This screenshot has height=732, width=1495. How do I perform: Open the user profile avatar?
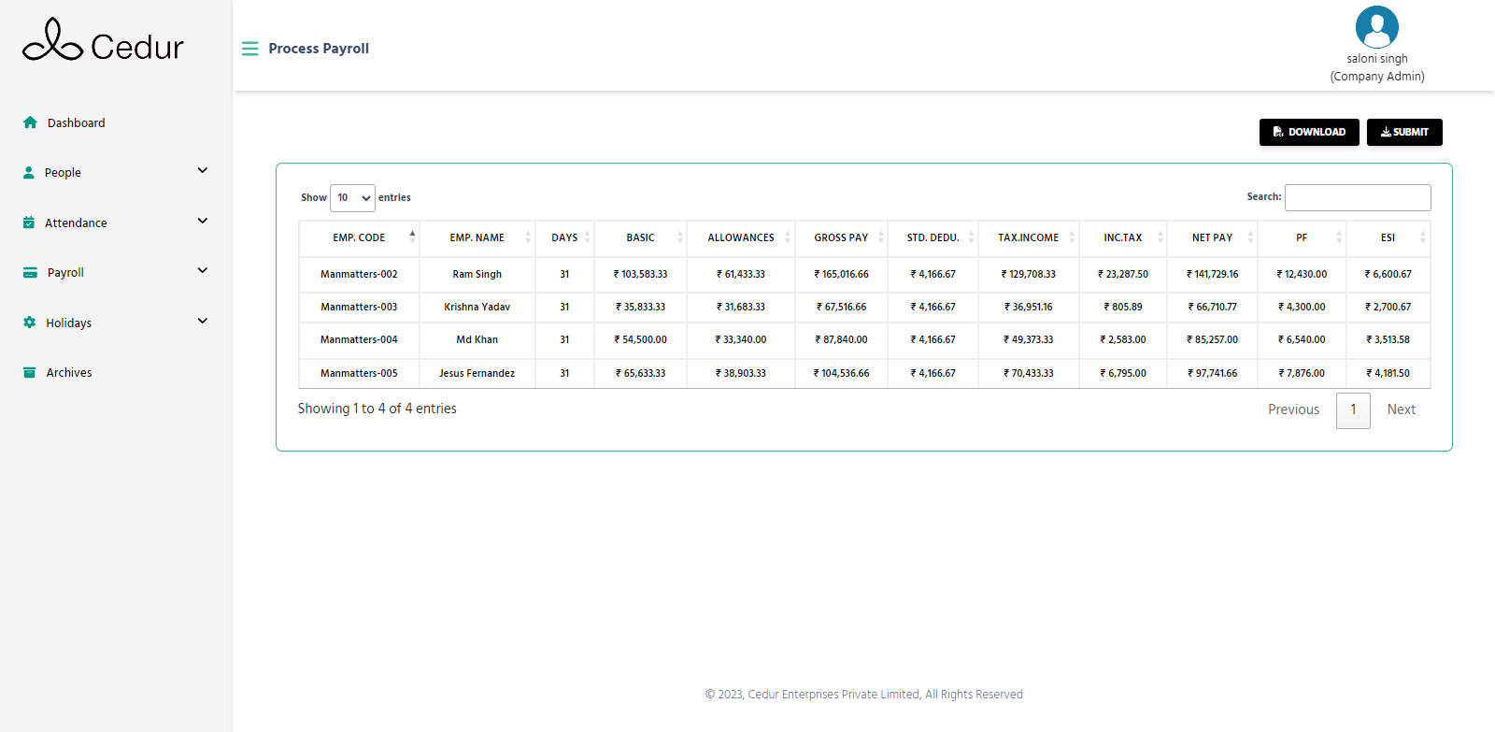(1376, 27)
